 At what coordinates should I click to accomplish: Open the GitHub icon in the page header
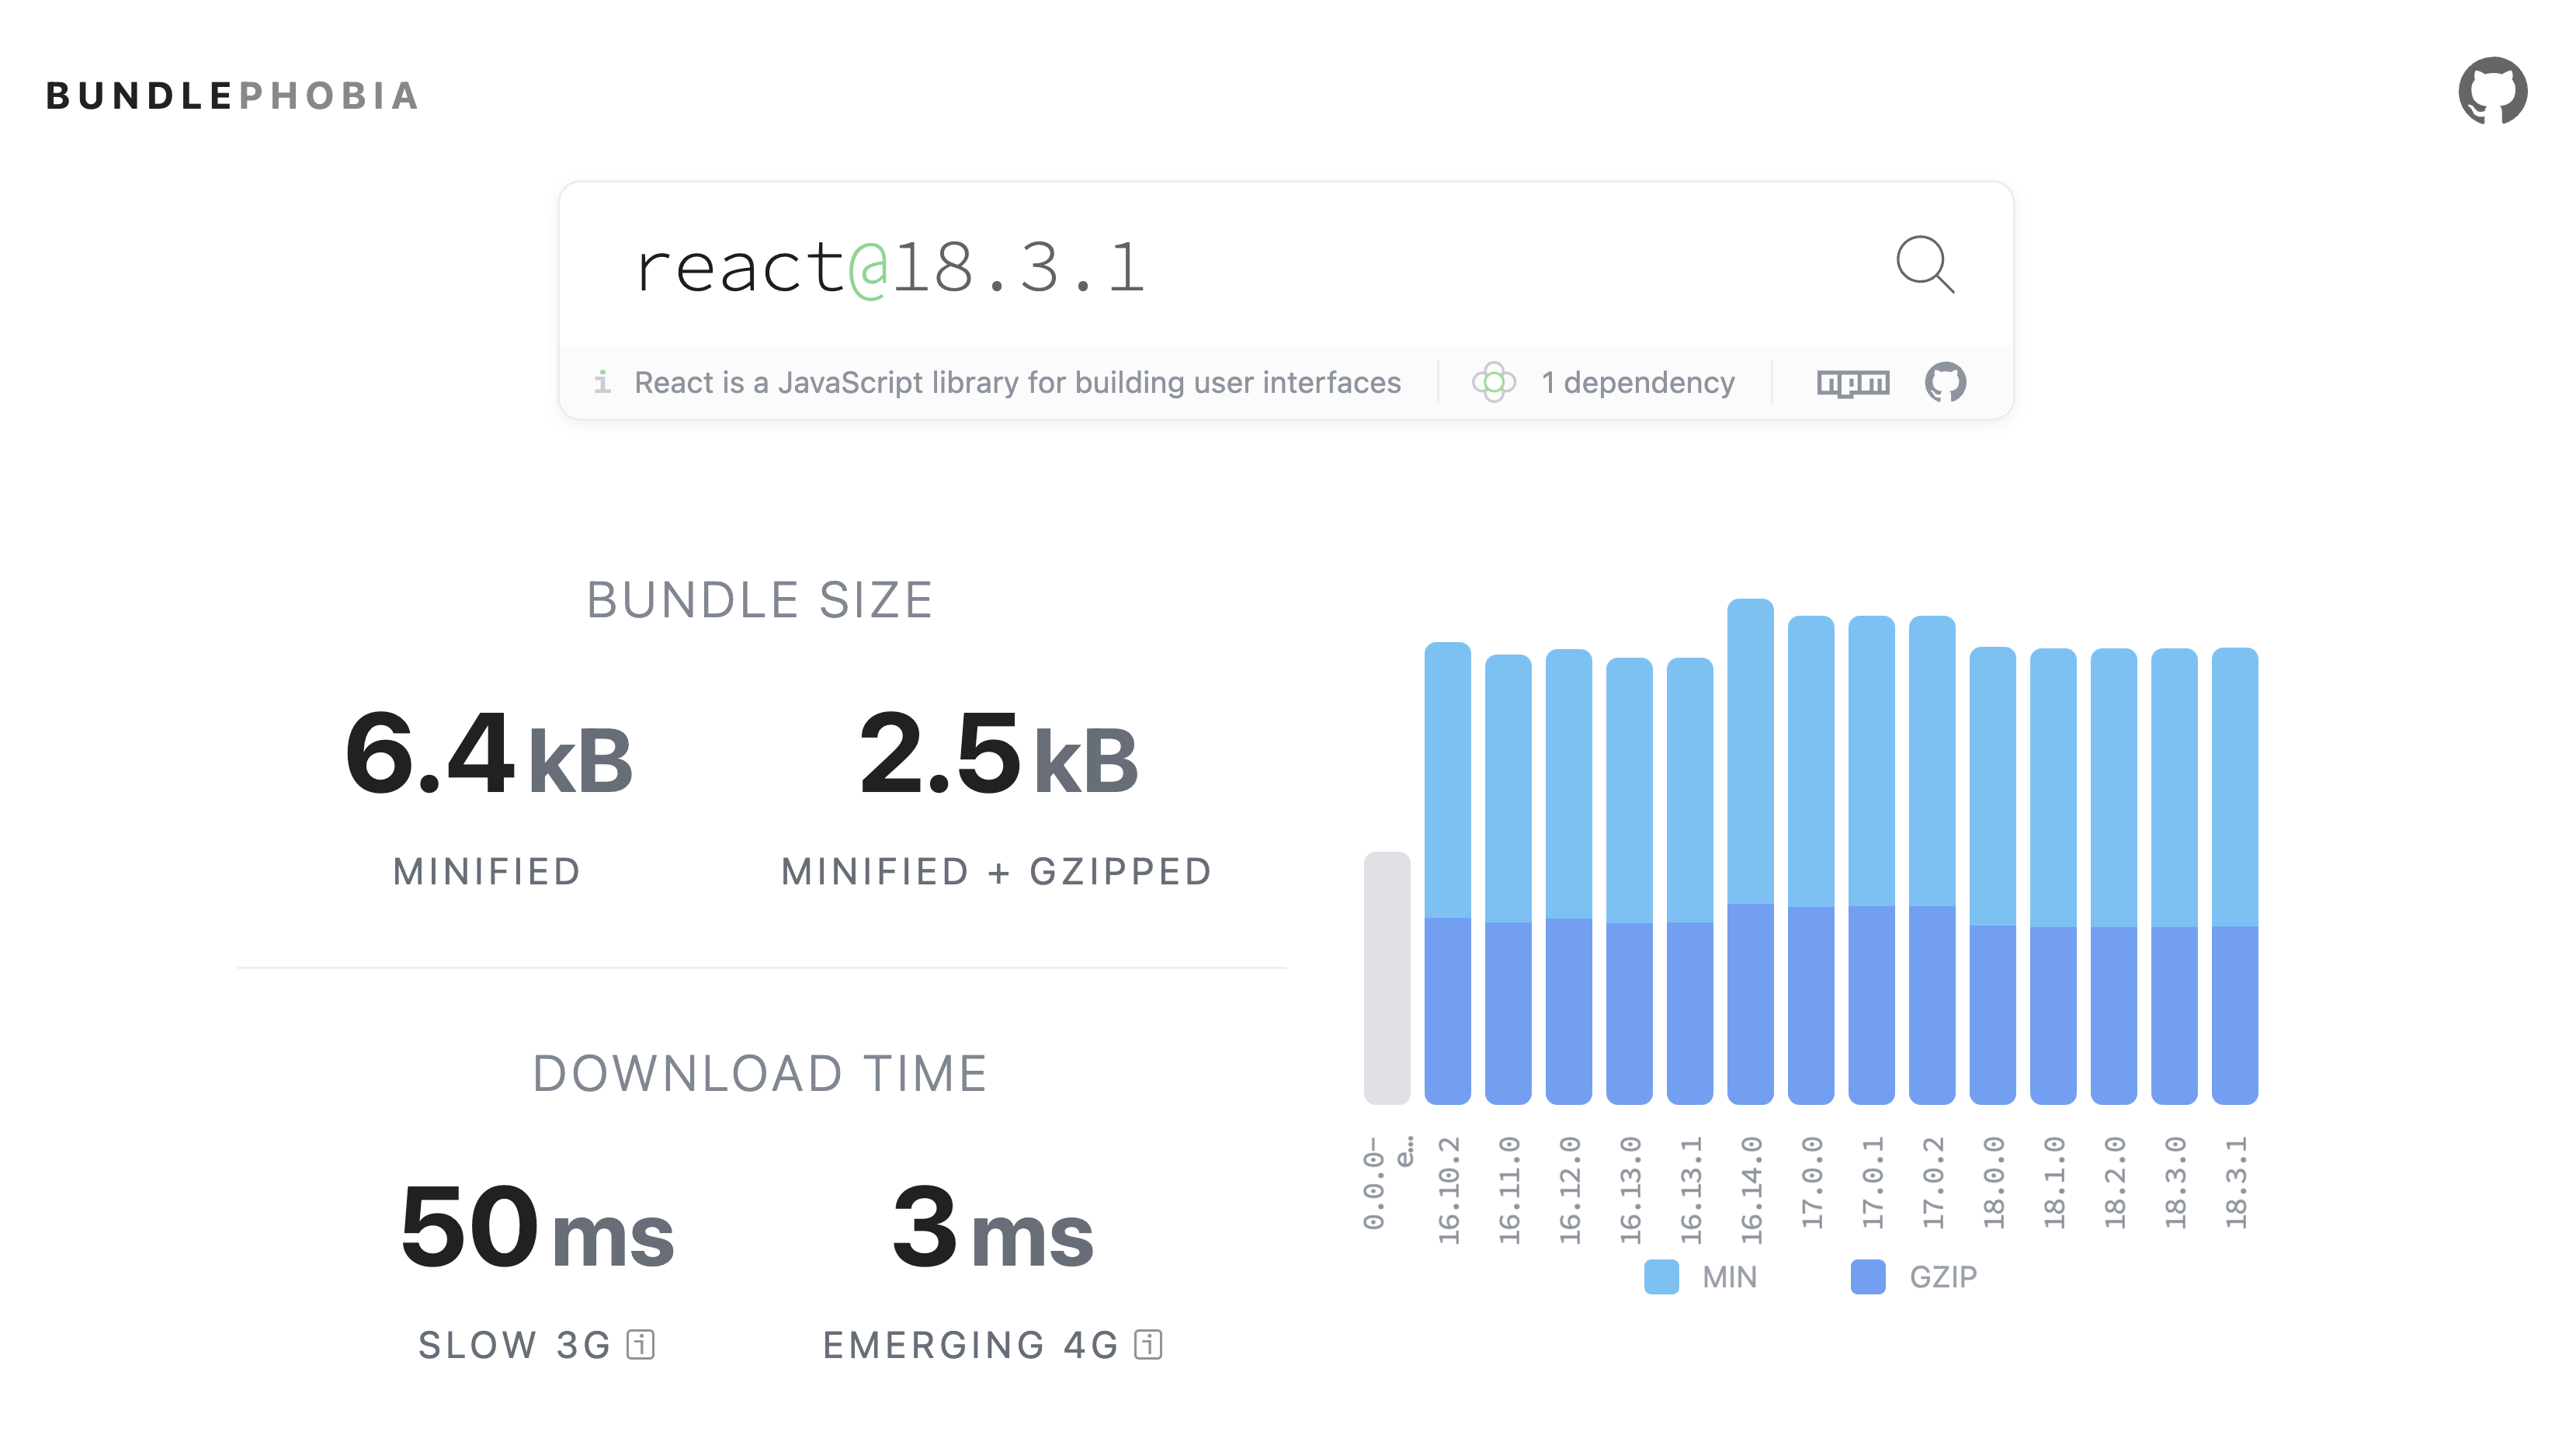[2492, 90]
